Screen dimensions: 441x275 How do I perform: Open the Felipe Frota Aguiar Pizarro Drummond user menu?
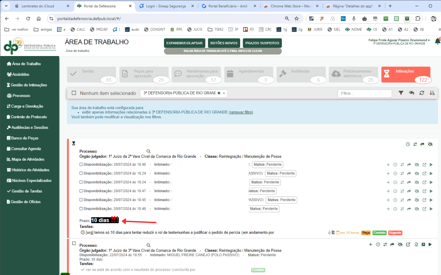[399, 40]
